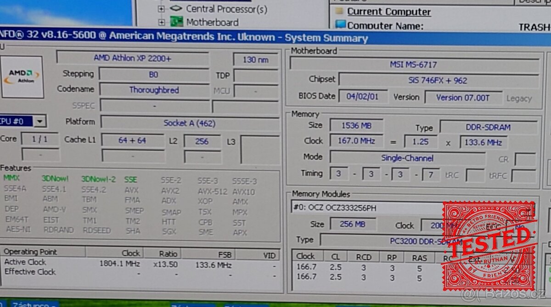
Task: Click the Ratio column header
Action: pyautogui.click(x=162, y=253)
